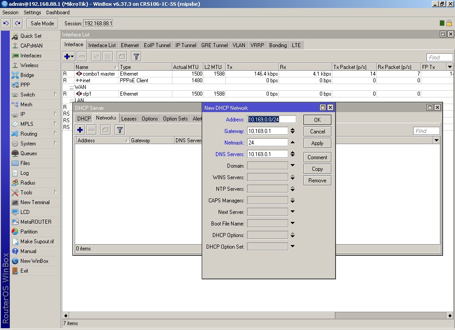Open New Terminal from the sidebar
455x330 pixels.
[x=35, y=202]
